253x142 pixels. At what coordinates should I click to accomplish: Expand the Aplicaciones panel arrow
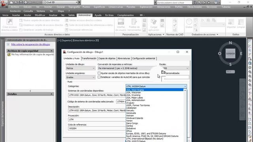click(163, 34)
